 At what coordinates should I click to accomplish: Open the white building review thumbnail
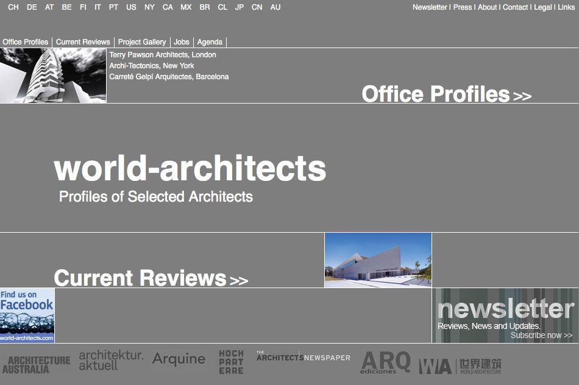(x=378, y=260)
